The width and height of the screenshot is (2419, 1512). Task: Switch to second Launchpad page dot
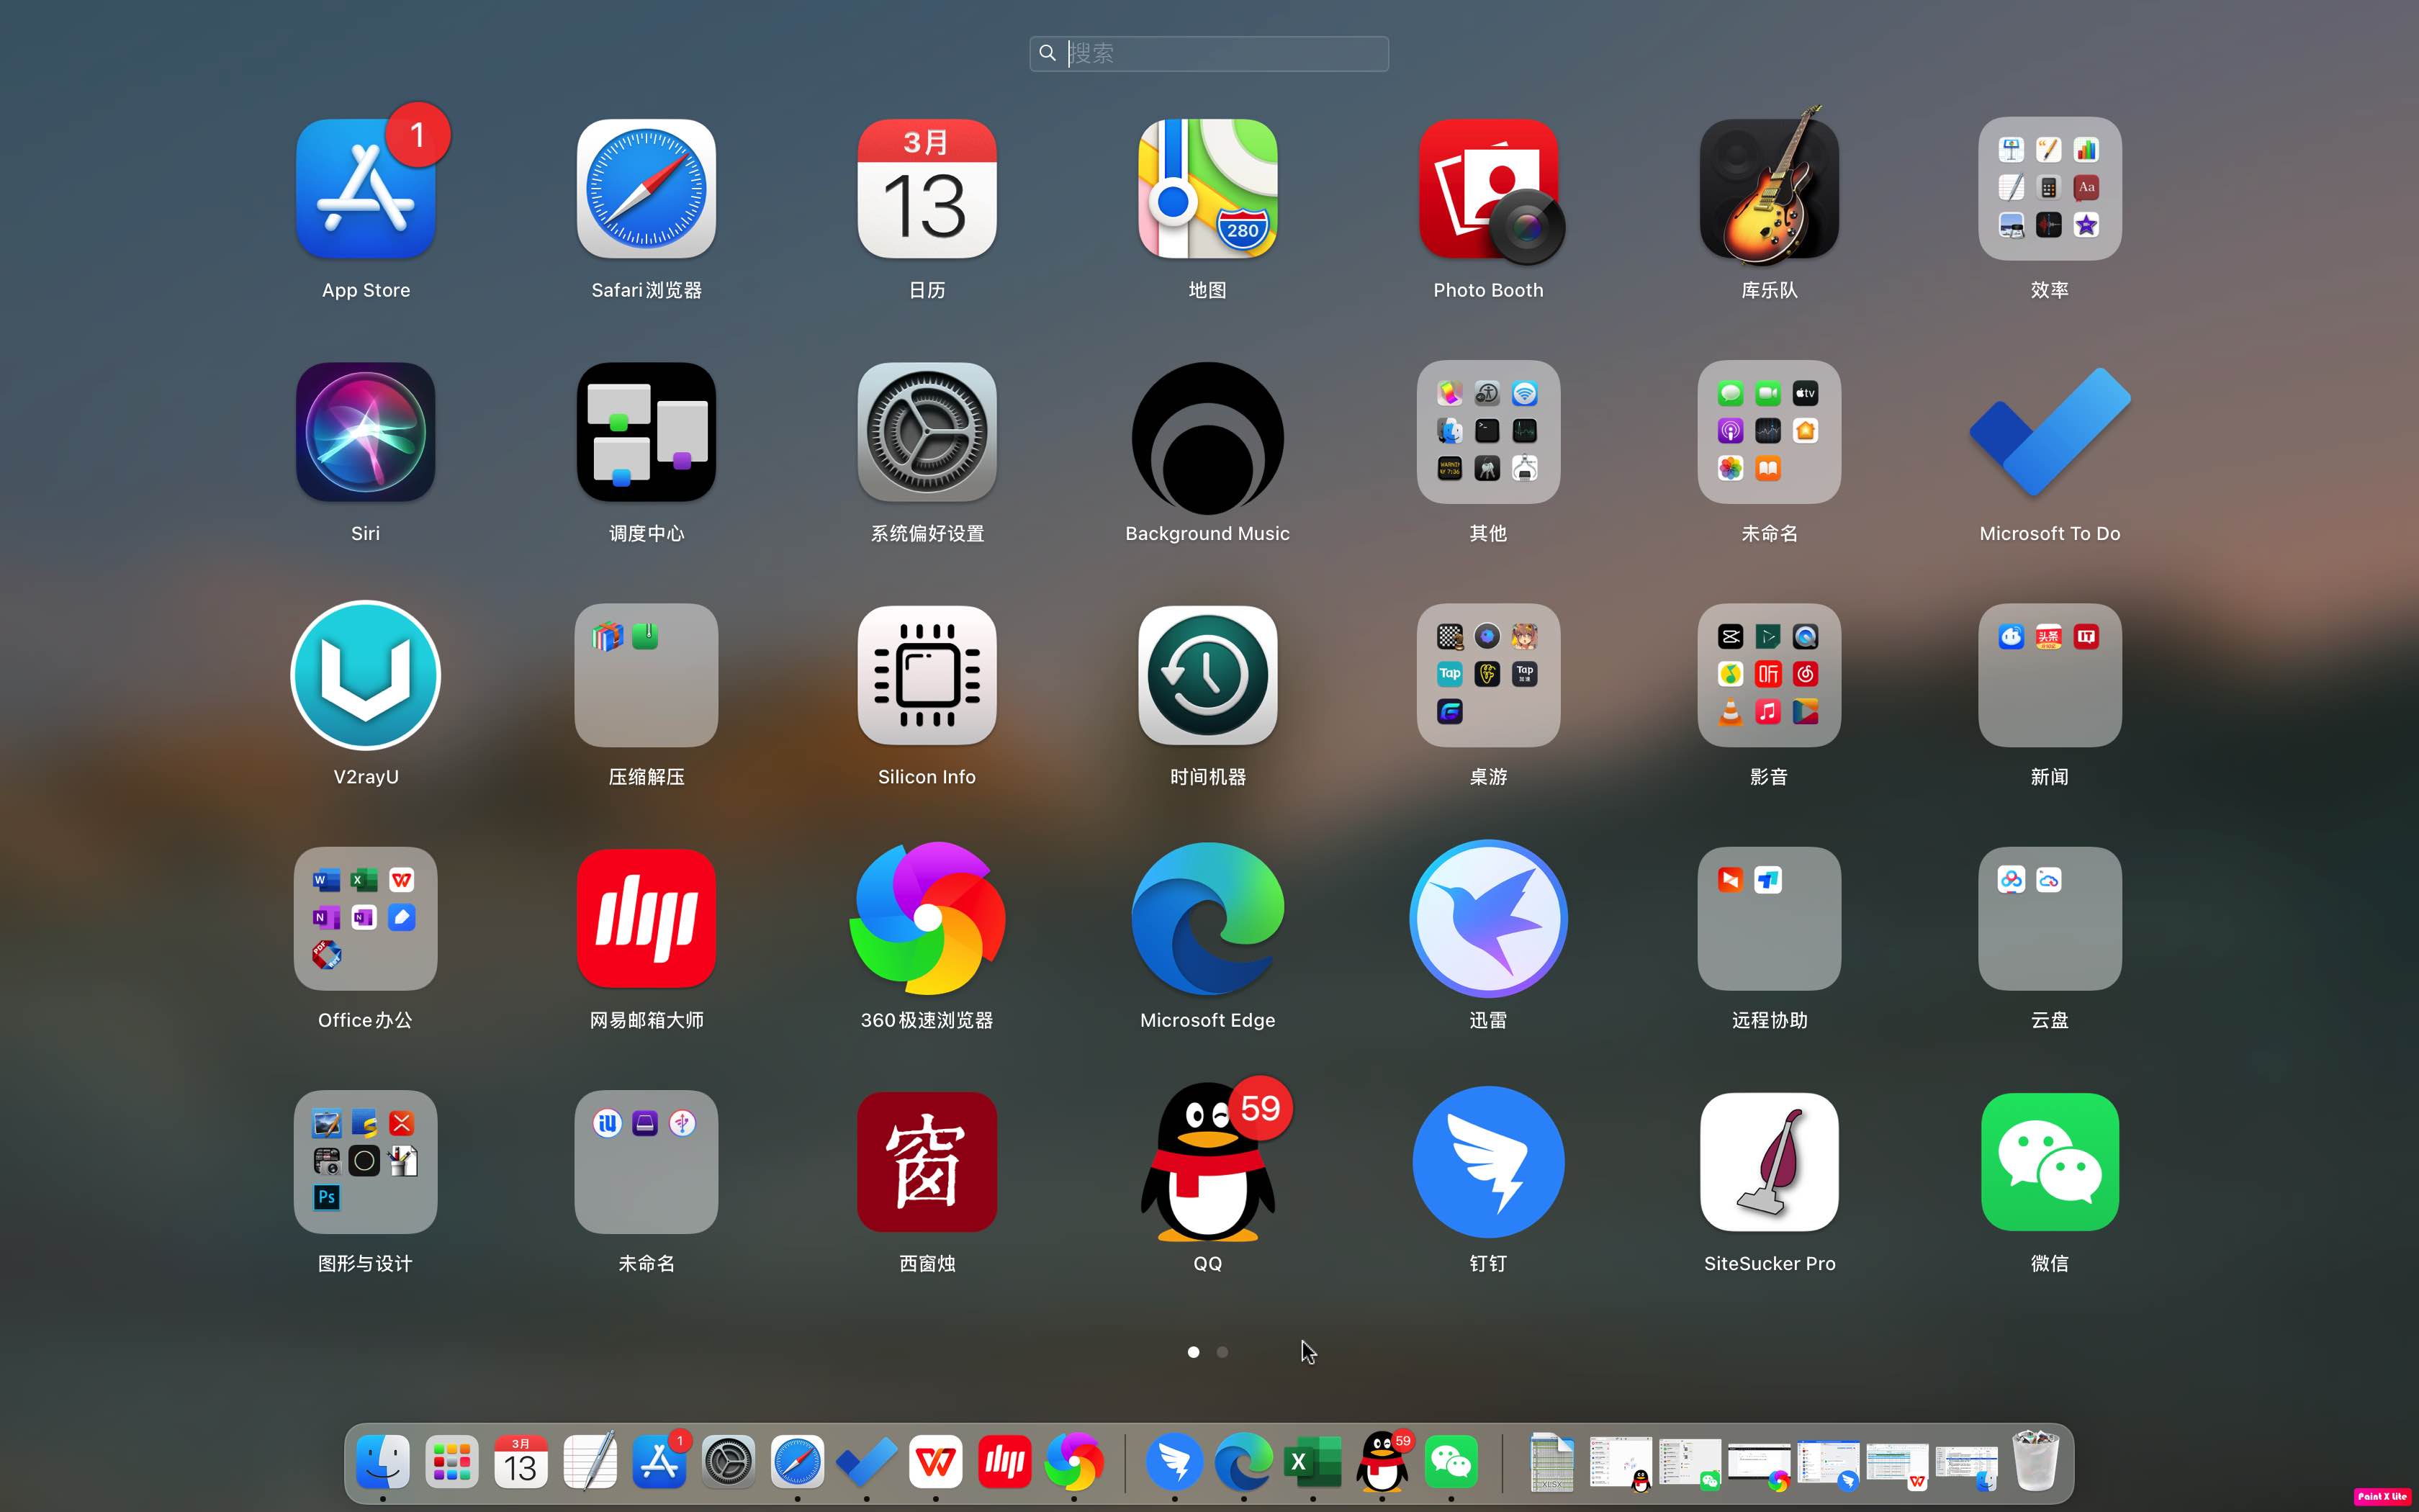click(x=1222, y=1352)
